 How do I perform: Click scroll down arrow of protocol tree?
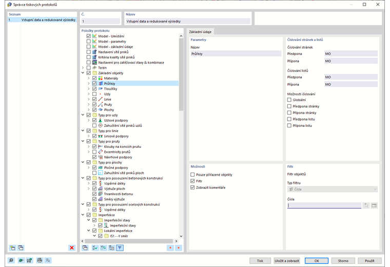pos(181,236)
